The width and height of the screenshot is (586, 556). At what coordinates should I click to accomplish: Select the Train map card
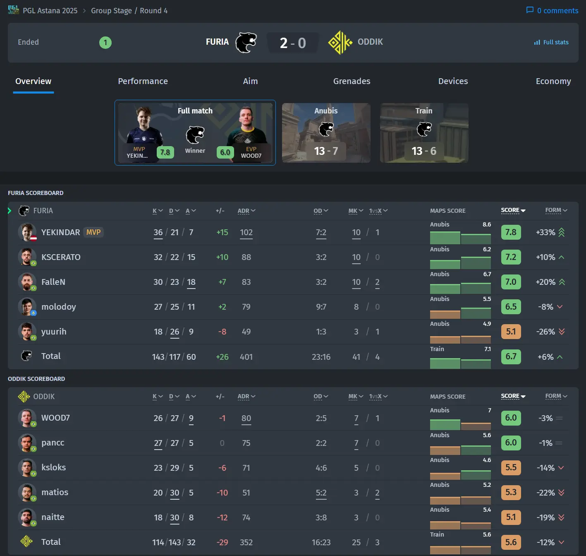[424, 133]
